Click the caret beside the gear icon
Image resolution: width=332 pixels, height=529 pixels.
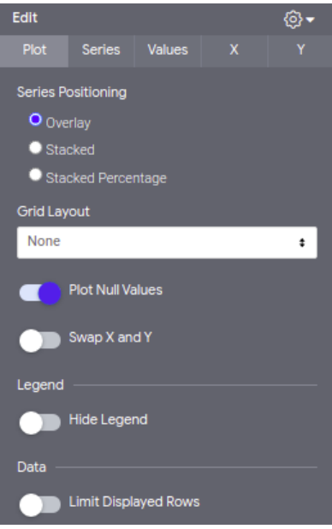point(311,20)
